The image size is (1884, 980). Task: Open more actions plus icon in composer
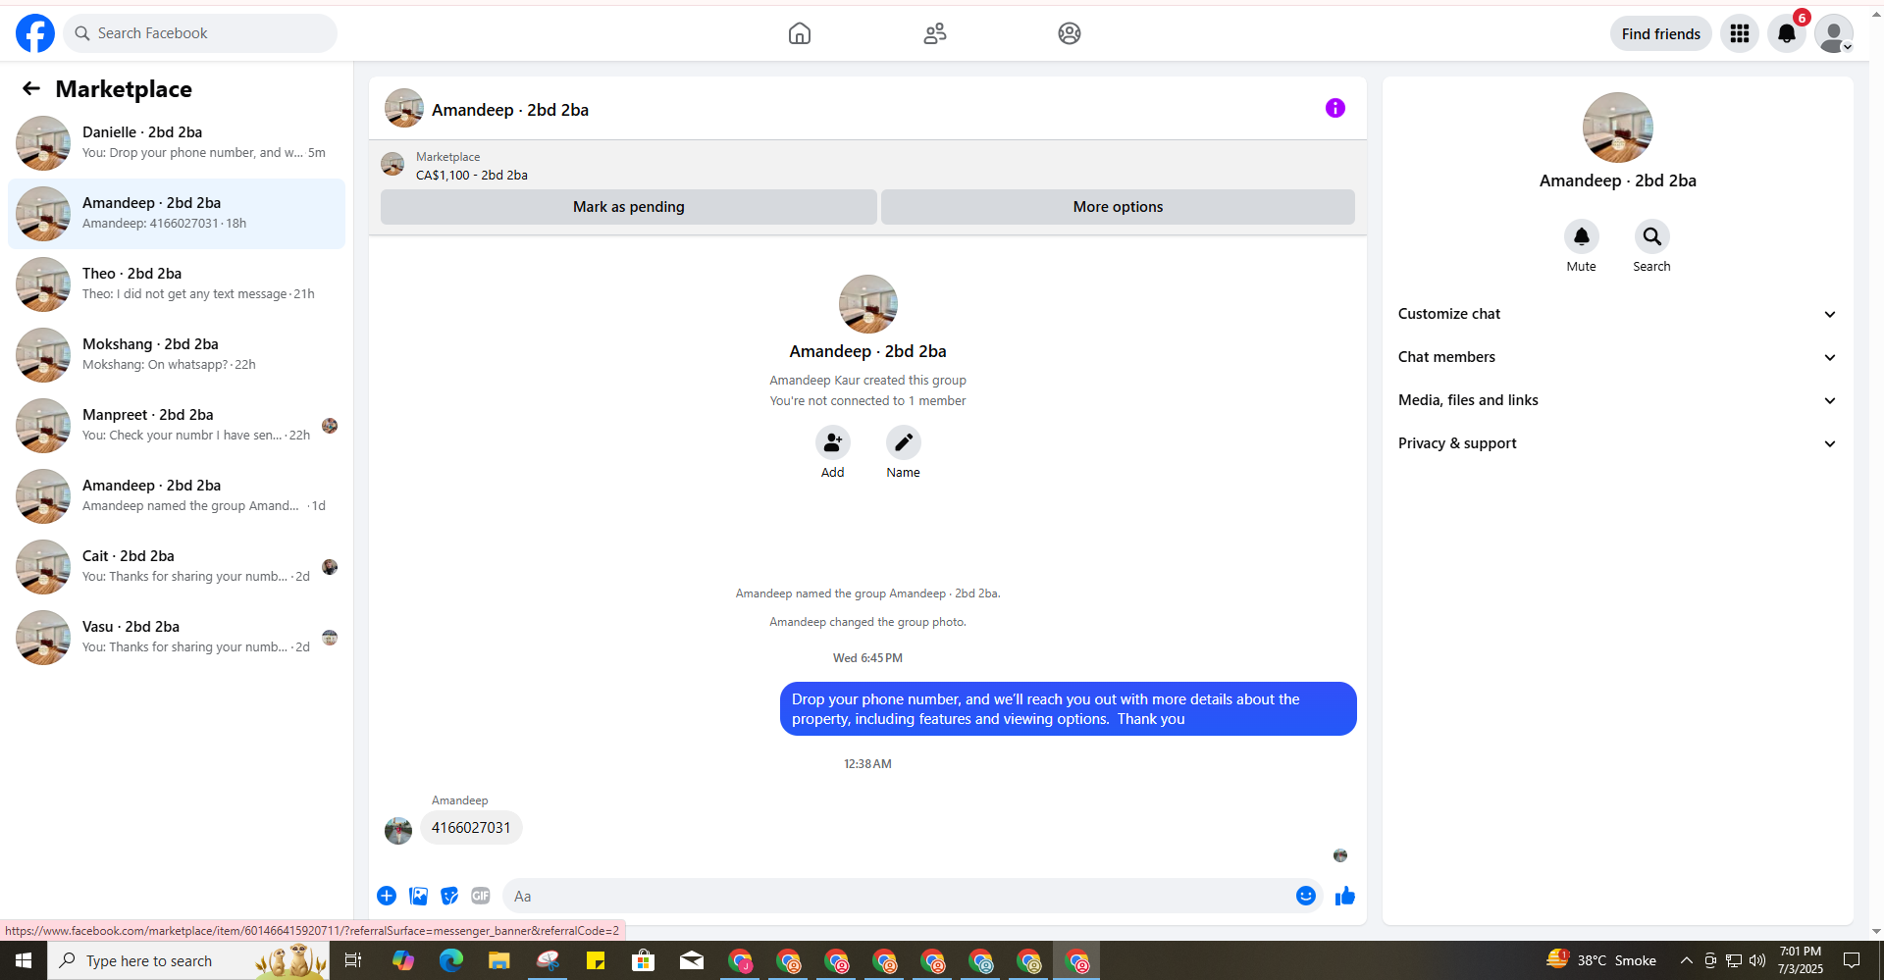coord(387,896)
